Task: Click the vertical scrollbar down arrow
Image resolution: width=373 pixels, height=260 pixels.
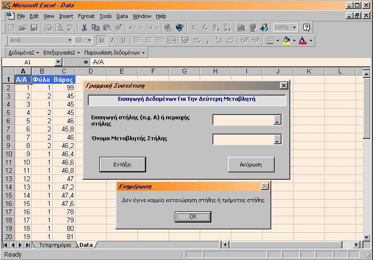Action: click(x=366, y=237)
